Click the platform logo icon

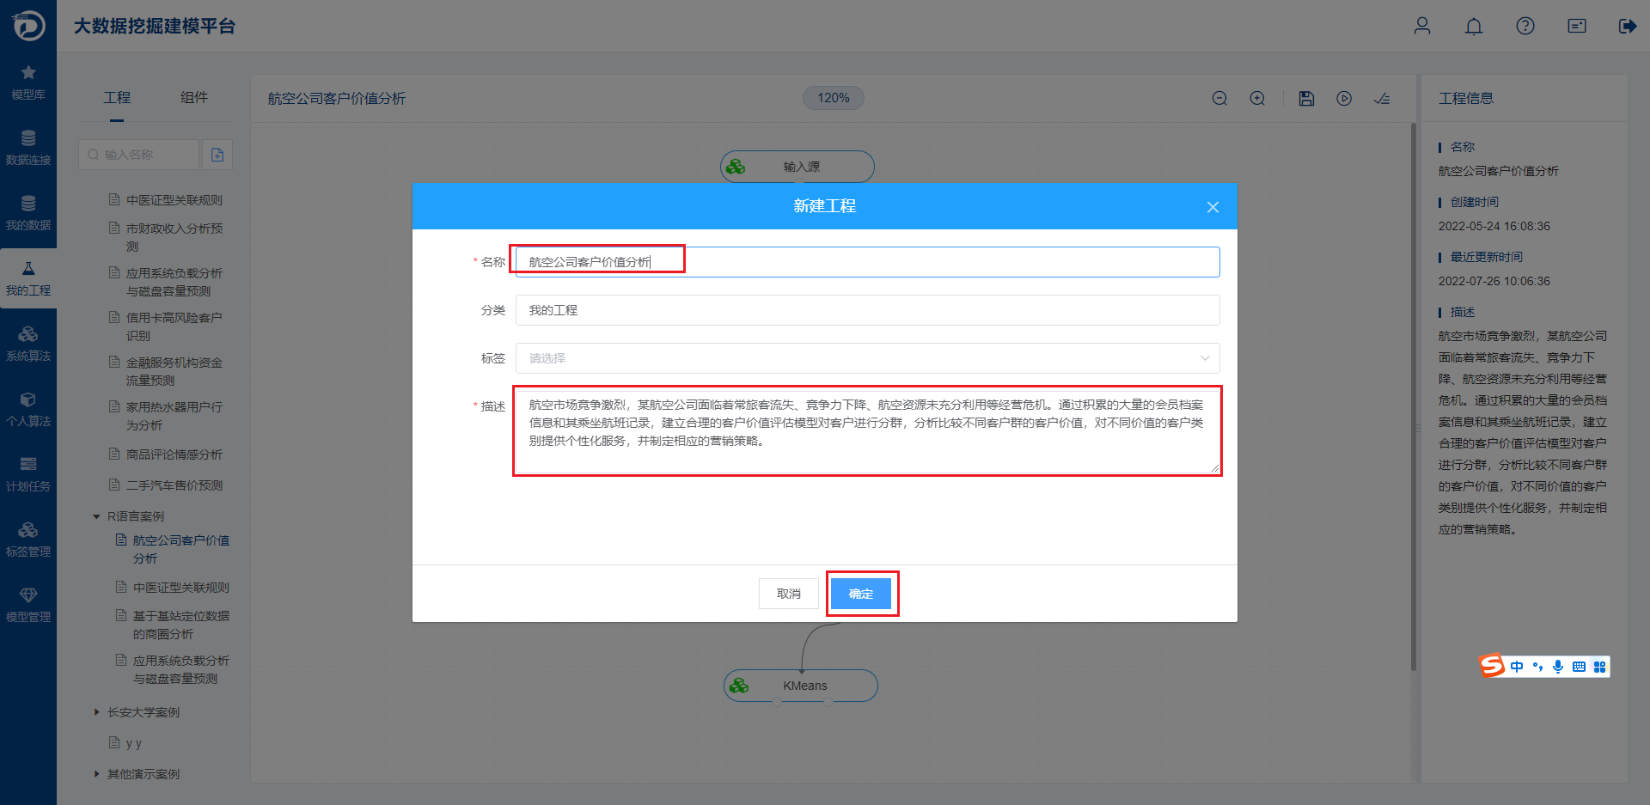click(28, 26)
